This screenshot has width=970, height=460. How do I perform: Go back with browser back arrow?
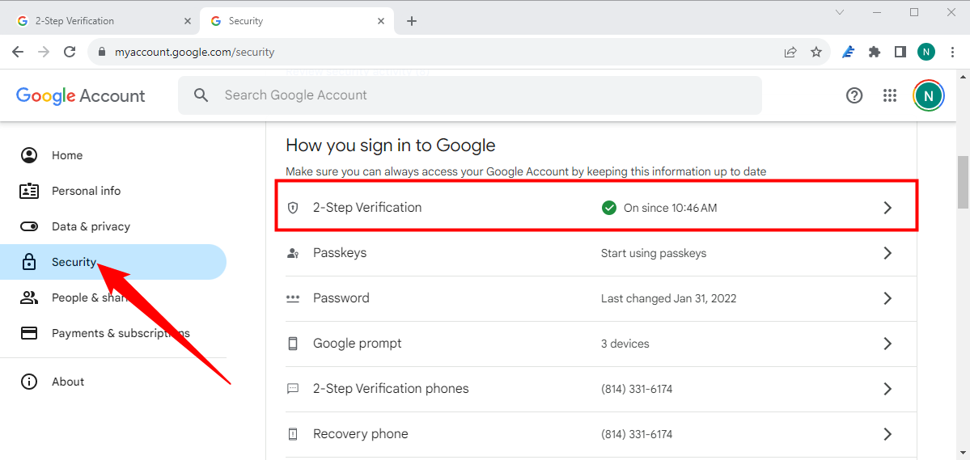[18, 52]
